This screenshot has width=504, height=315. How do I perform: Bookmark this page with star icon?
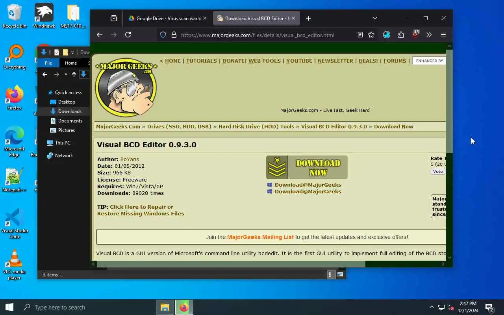(371, 35)
